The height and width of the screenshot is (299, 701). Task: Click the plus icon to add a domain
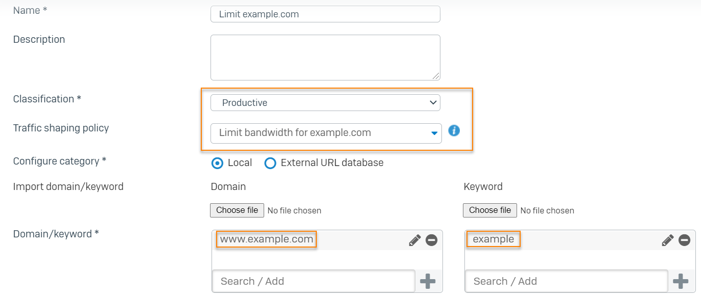(x=428, y=281)
